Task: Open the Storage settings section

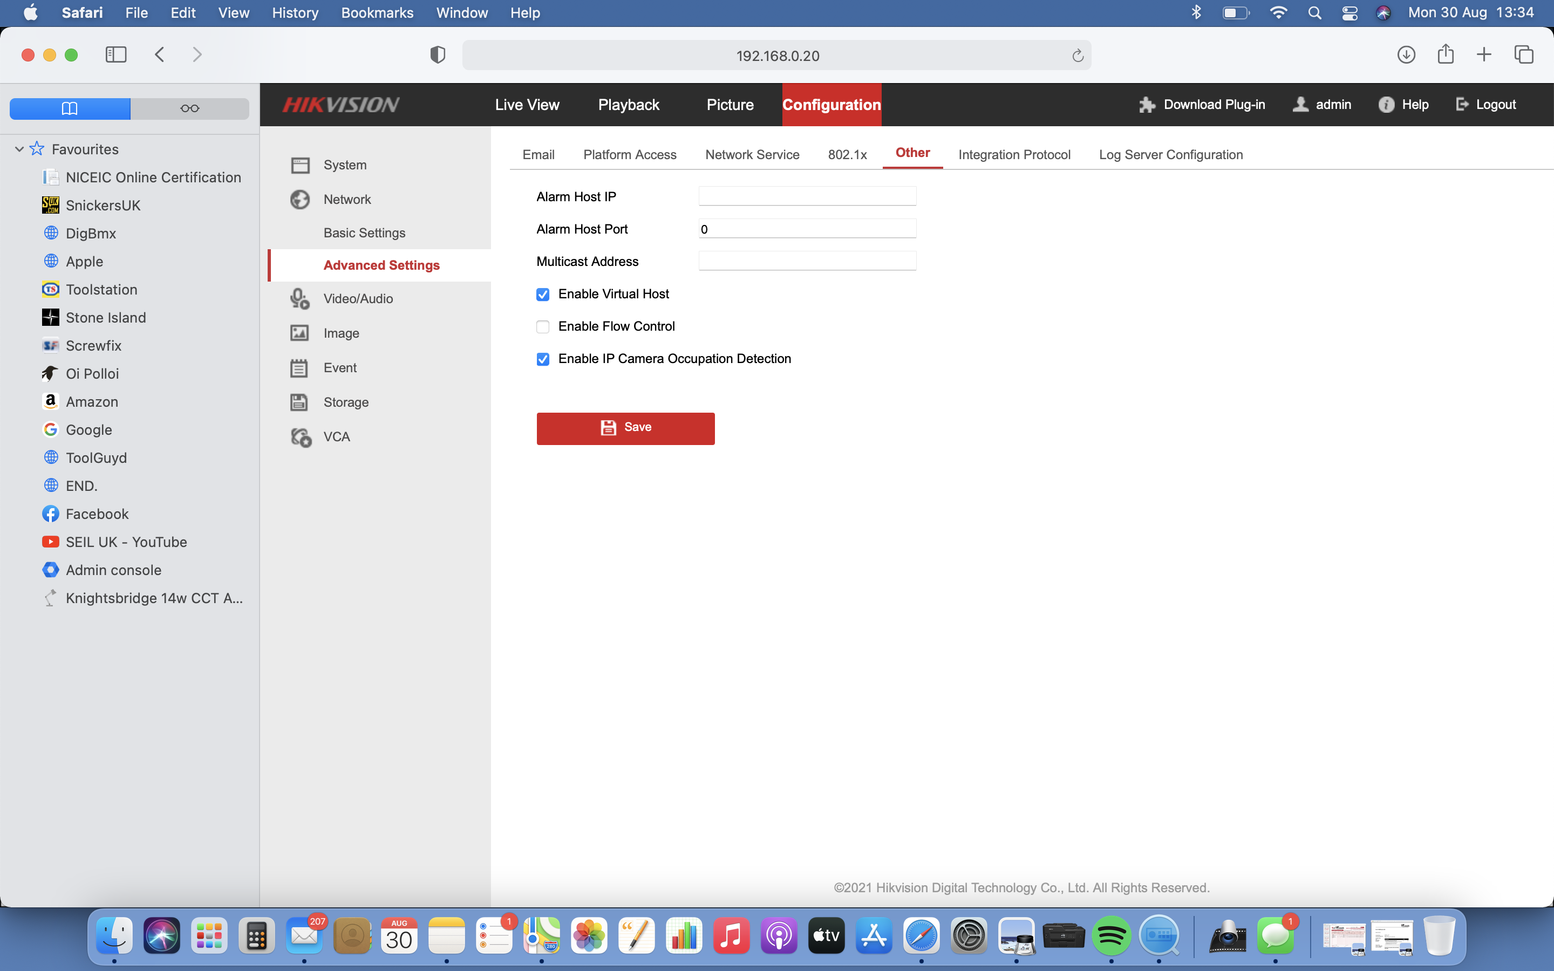Action: (x=346, y=402)
